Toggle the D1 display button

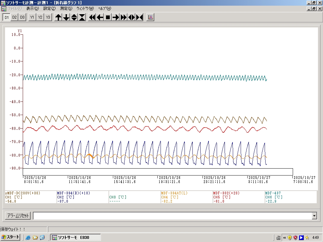coord(7,17)
